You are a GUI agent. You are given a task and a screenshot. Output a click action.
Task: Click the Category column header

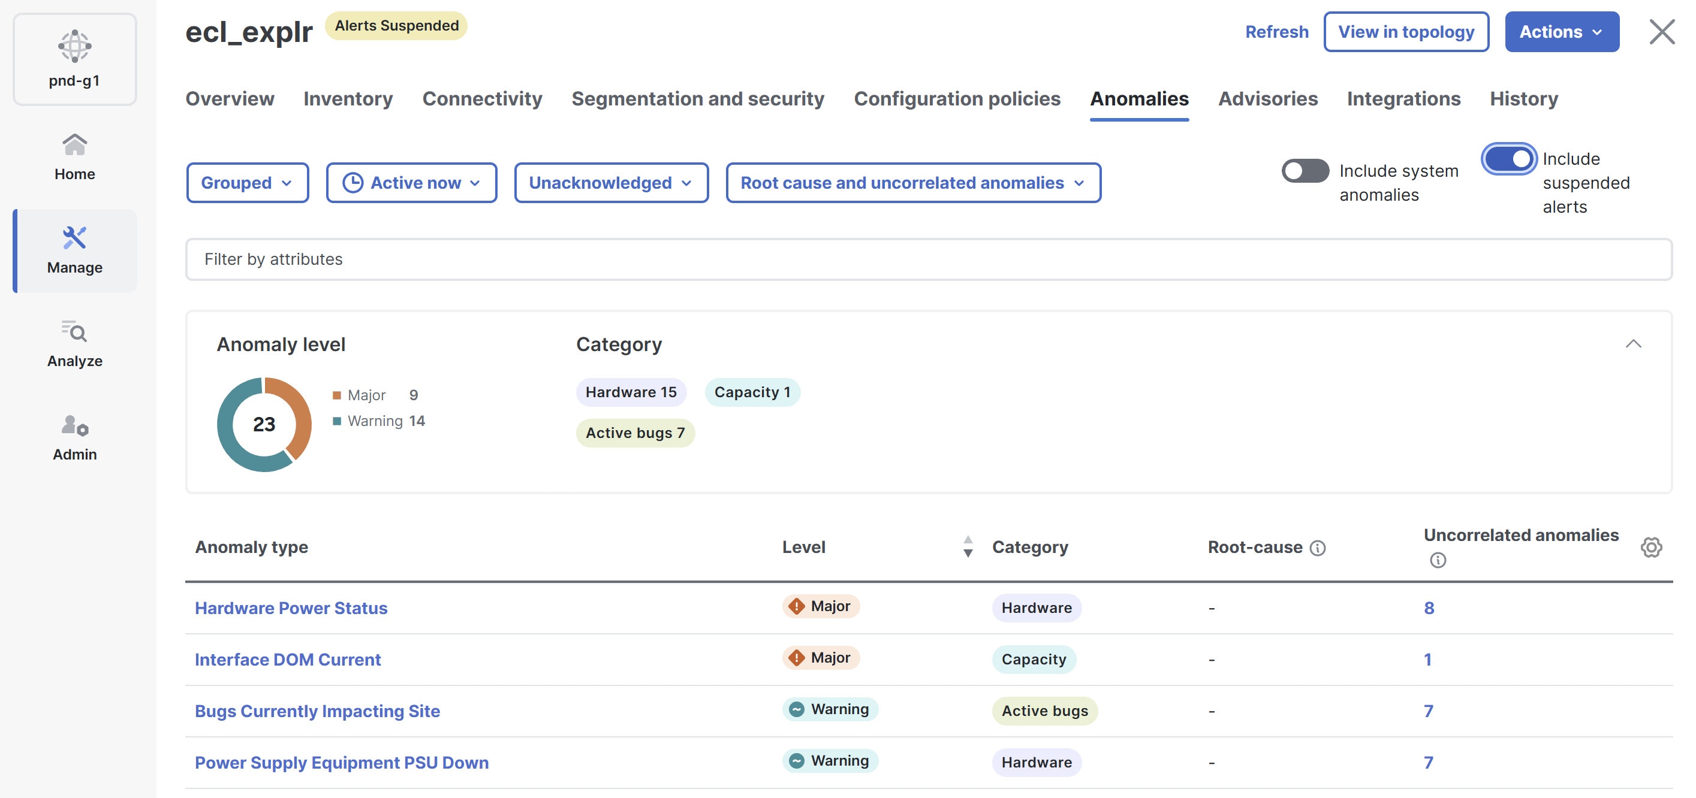click(1030, 548)
